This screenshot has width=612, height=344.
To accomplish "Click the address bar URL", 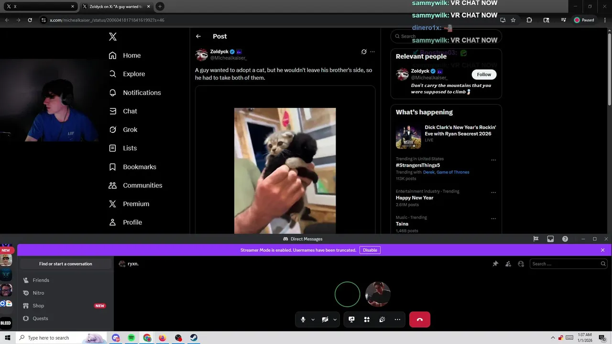I will pos(107,20).
